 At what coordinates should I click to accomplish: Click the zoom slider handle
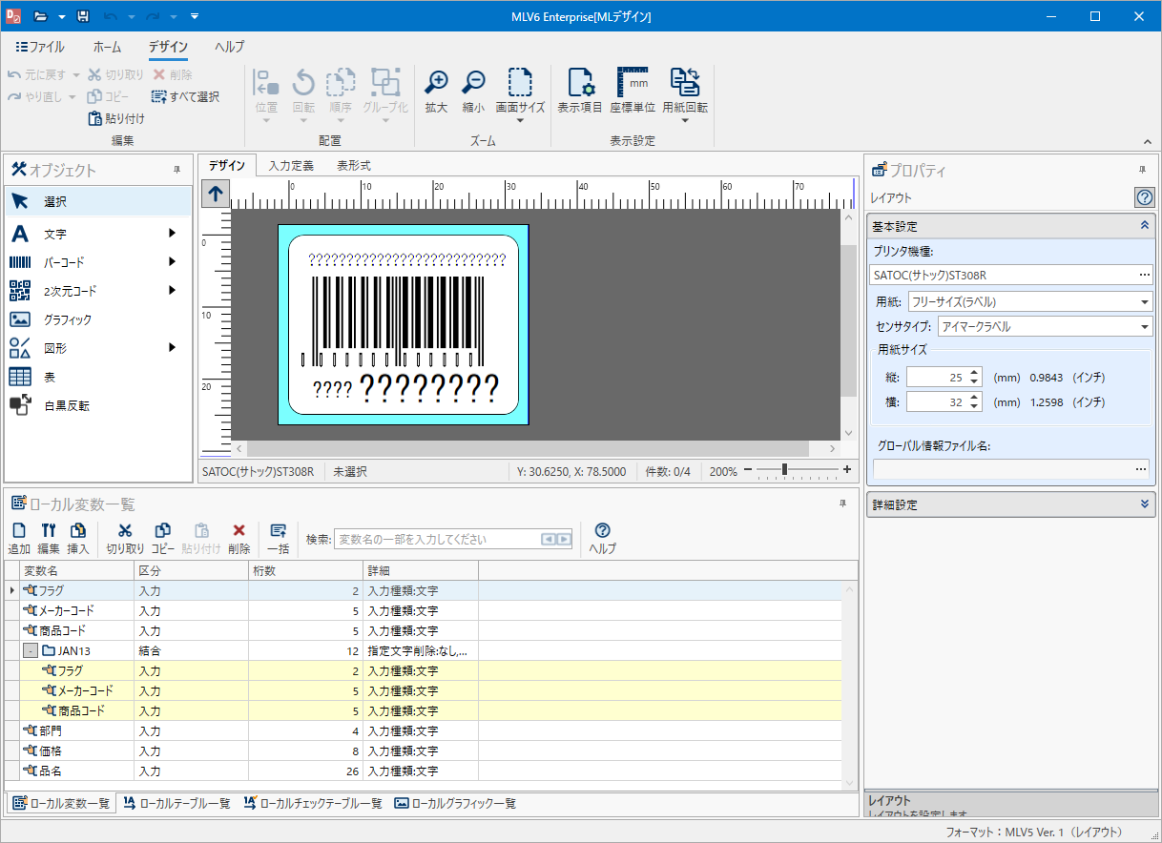pyautogui.click(x=784, y=469)
